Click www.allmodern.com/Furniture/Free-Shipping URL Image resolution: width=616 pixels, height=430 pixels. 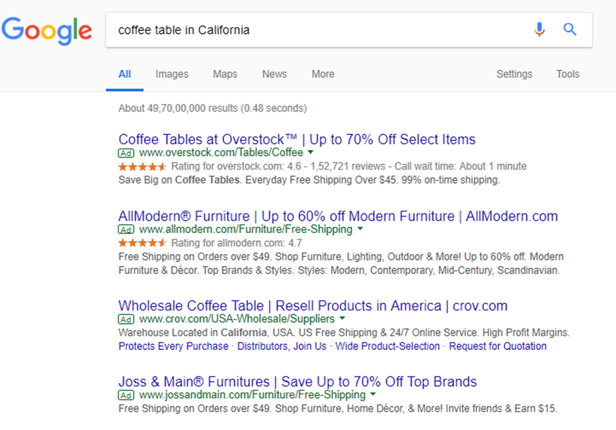(246, 229)
